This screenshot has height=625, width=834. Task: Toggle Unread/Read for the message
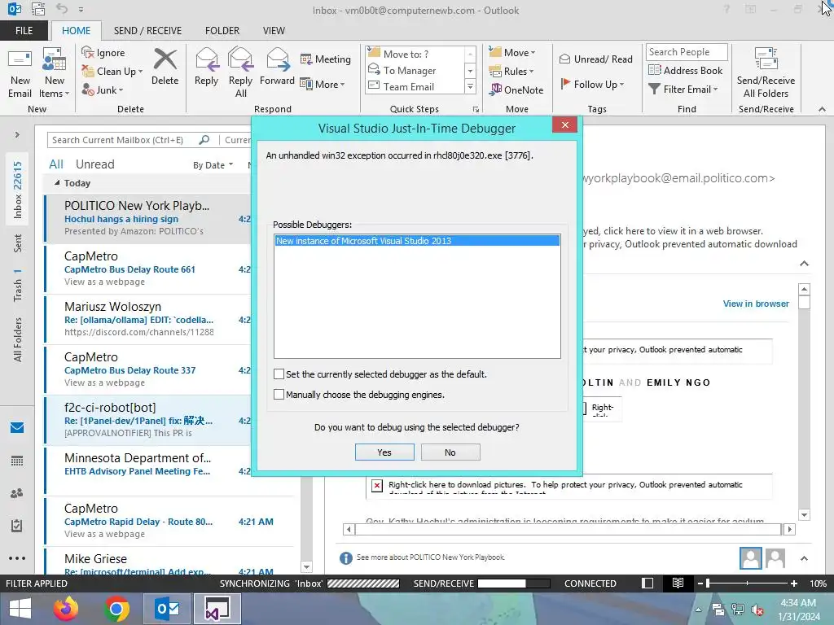coord(595,59)
